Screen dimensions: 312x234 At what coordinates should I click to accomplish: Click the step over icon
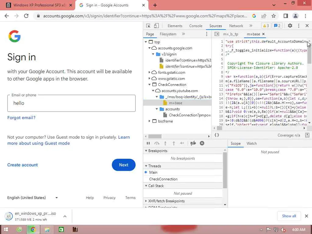pyautogui.click(x=157, y=143)
